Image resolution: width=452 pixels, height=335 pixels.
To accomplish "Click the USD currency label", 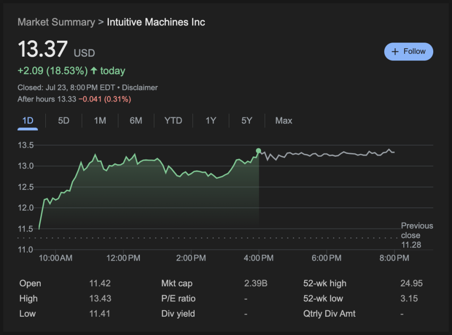I will point(84,53).
